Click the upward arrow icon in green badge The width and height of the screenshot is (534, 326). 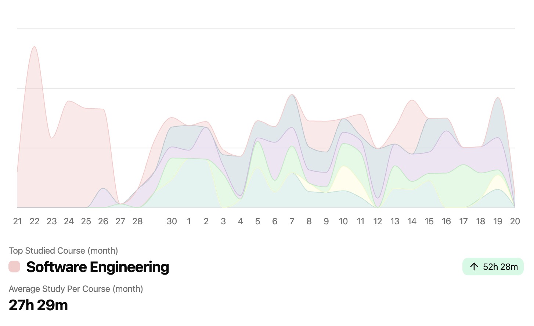(x=474, y=267)
